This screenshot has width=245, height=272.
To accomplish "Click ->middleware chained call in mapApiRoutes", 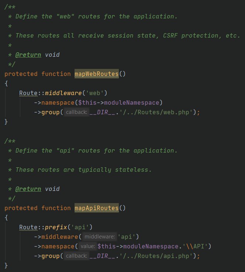I will tap(60, 237).
